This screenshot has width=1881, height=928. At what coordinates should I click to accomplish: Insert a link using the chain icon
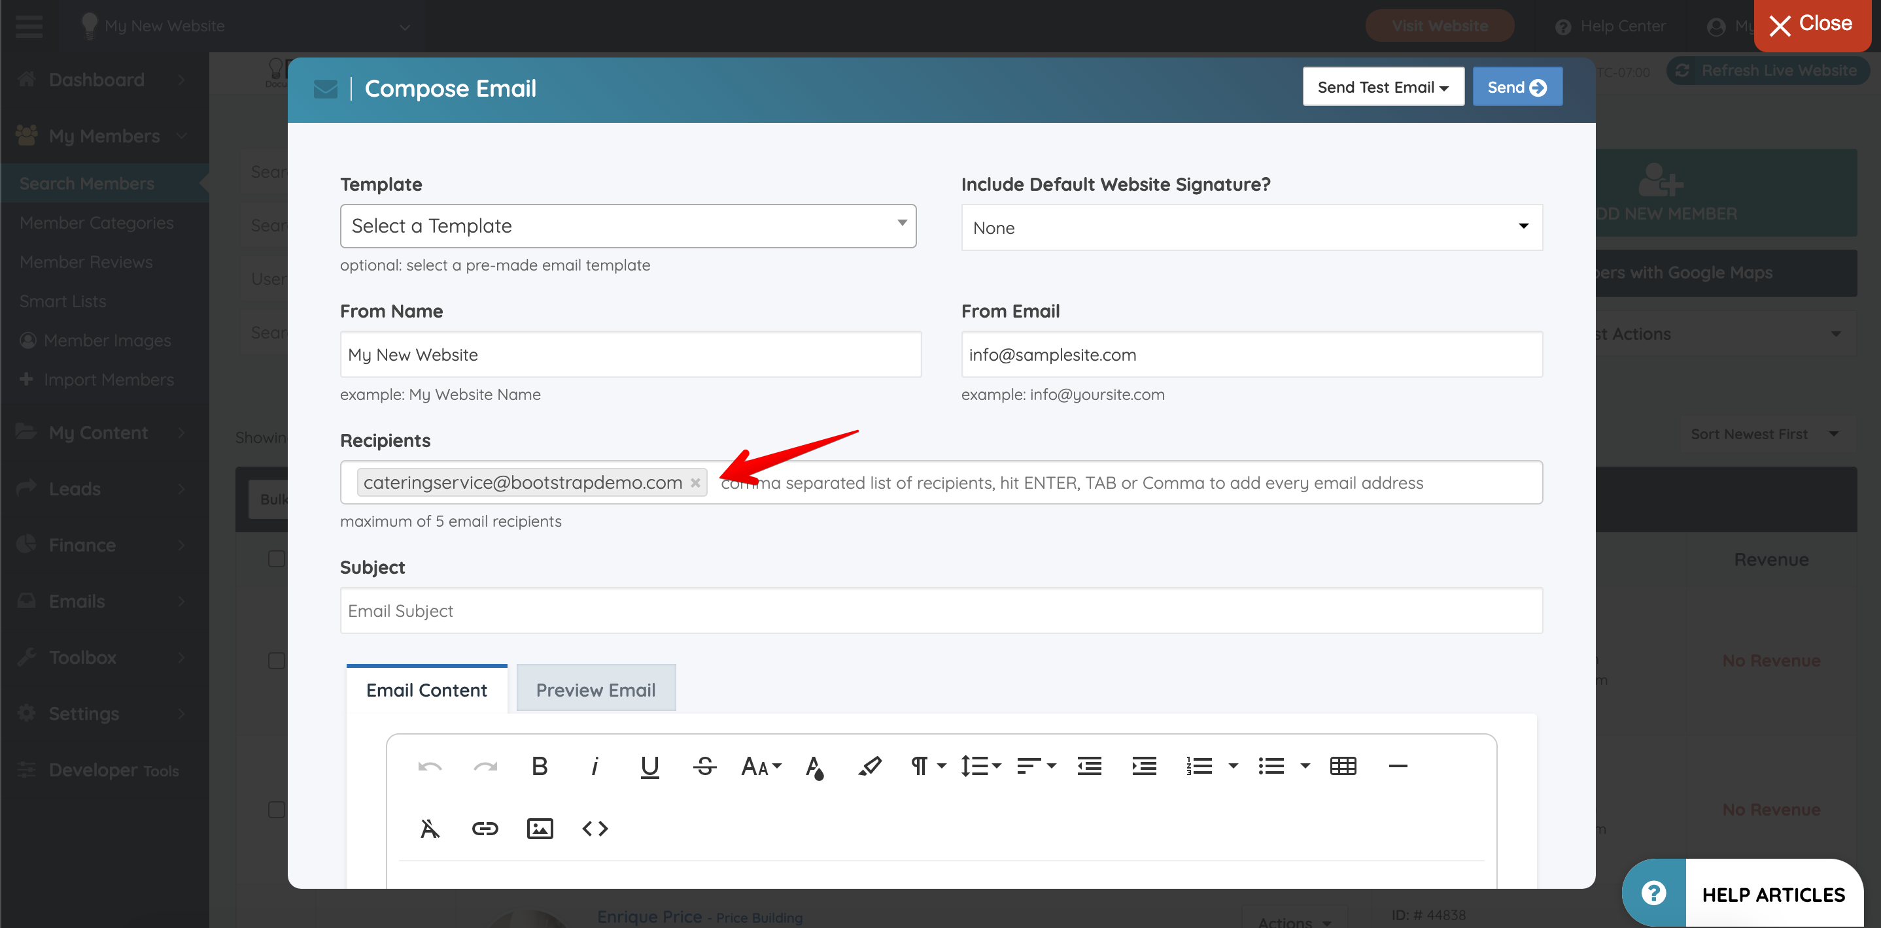tap(484, 828)
